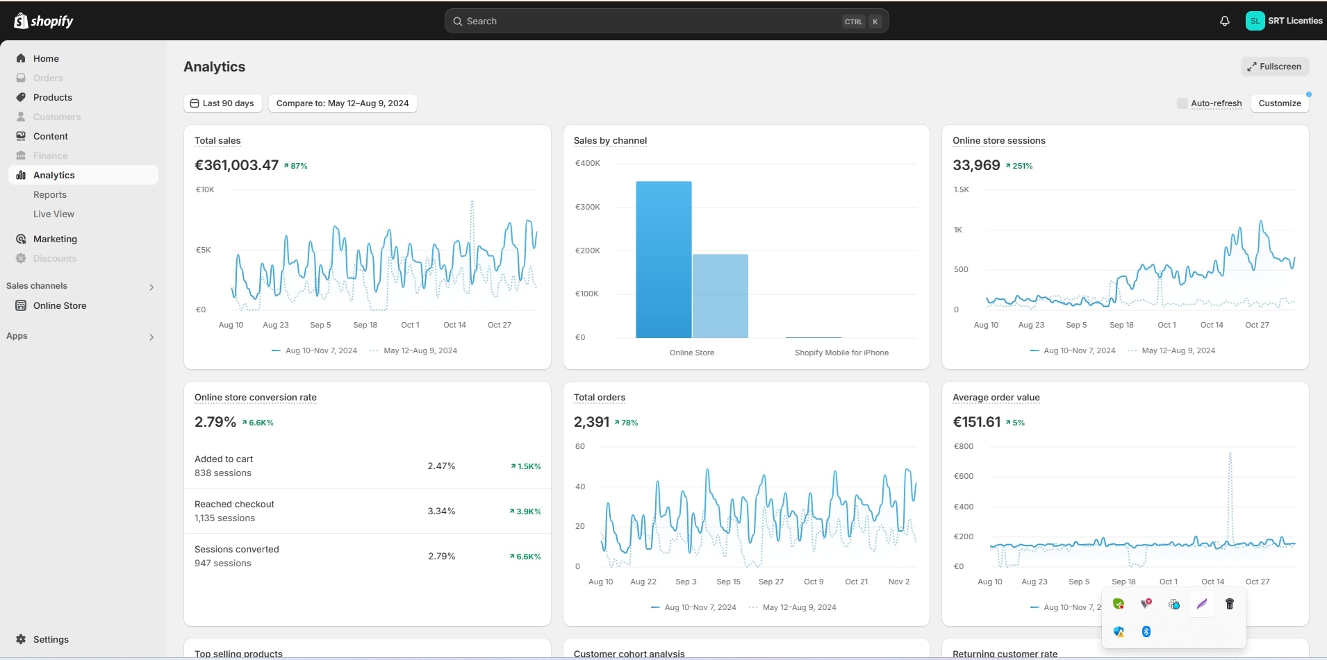The height and width of the screenshot is (660, 1327).
Task: Open the Slack icon in the system tray
Action: [x=1174, y=604]
